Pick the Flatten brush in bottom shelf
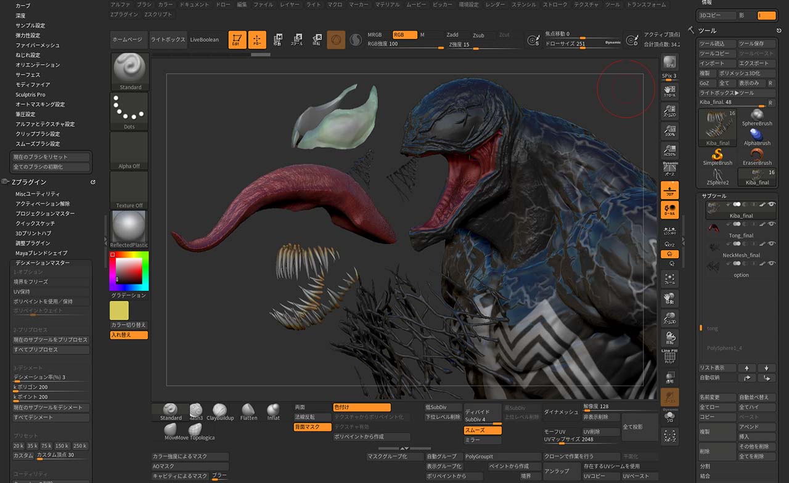789x483 pixels. pyautogui.click(x=248, y=413)
